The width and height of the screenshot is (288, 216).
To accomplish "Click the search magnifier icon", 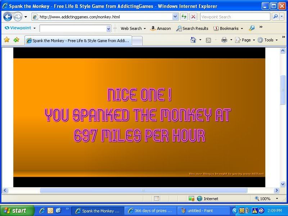I will [x=275, y=17].
